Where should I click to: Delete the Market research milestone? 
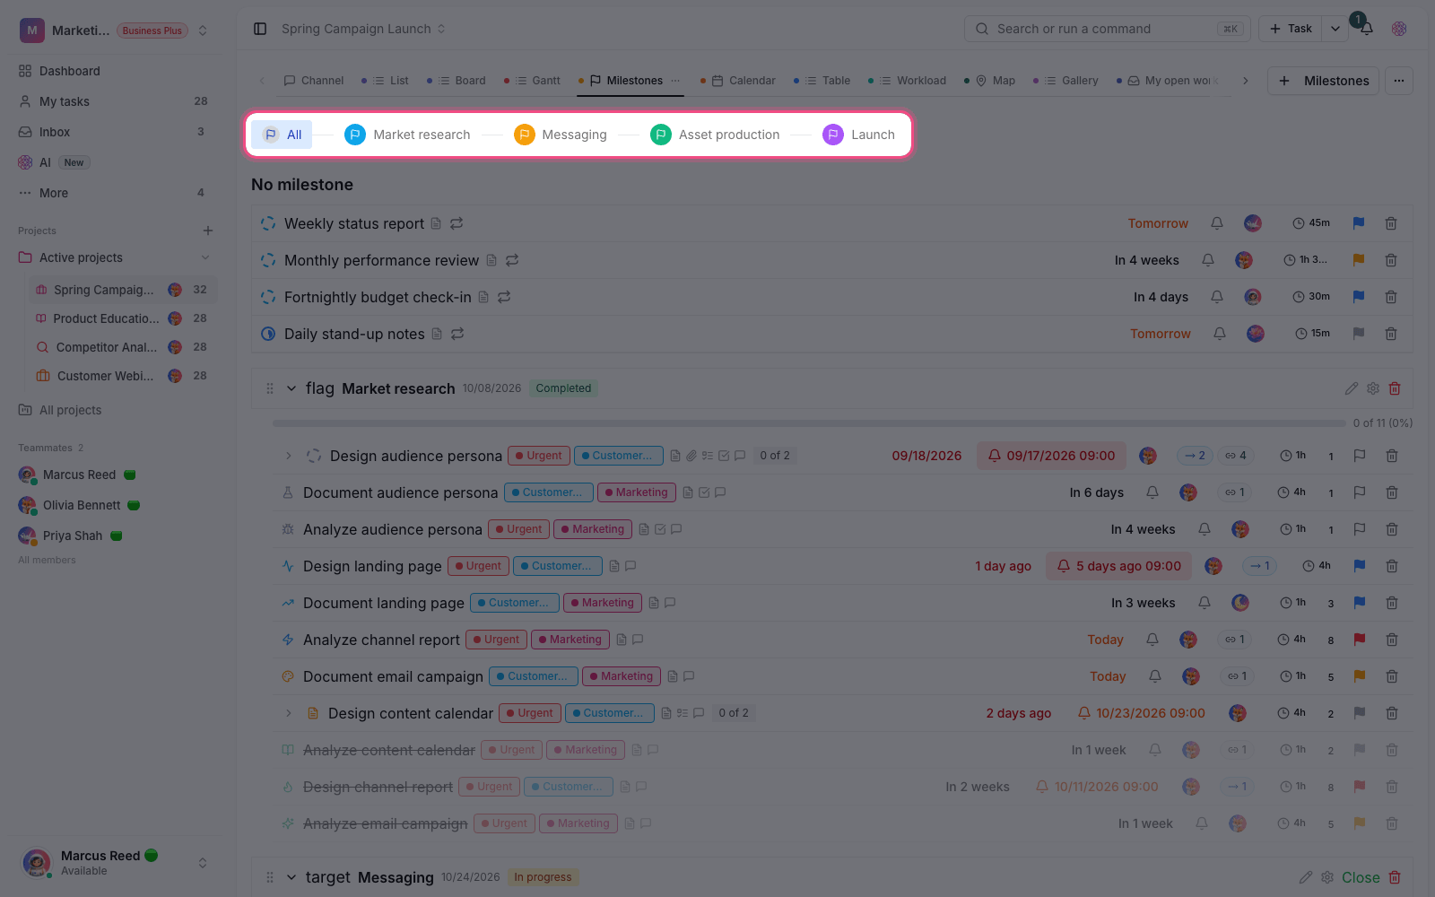point(1395,388)
